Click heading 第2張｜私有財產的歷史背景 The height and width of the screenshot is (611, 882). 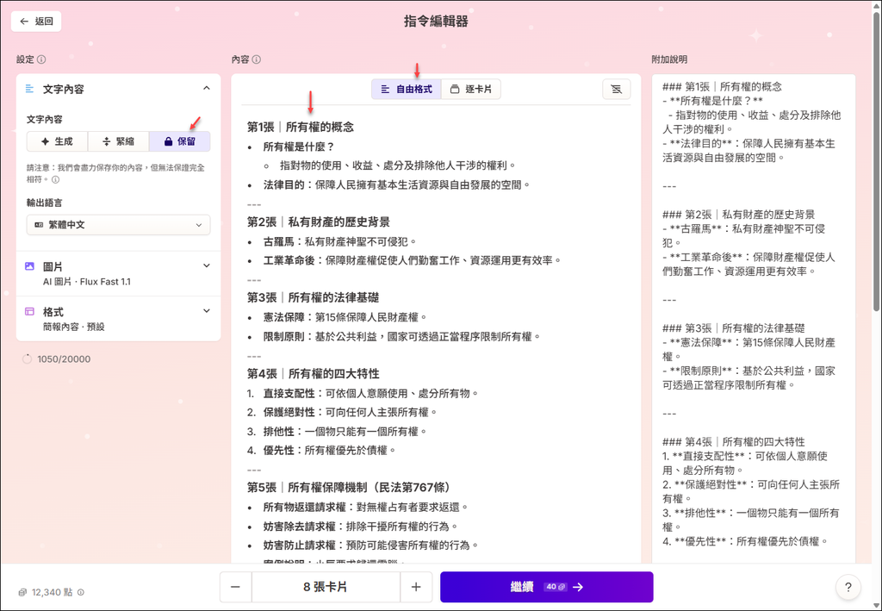(x=319, y=221)
